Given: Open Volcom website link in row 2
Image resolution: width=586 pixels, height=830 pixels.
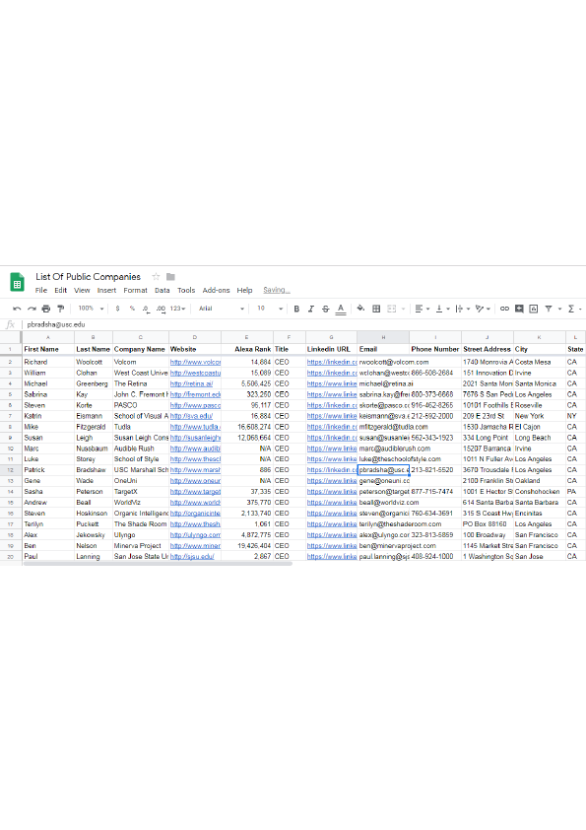Looking at the screenshot, I should [x=195, y=362].
